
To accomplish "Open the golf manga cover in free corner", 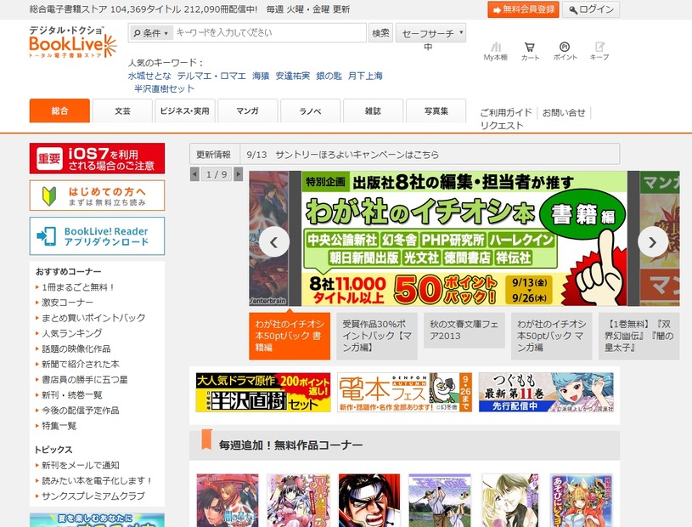I will pyautogui.click(x=440, y=500).
